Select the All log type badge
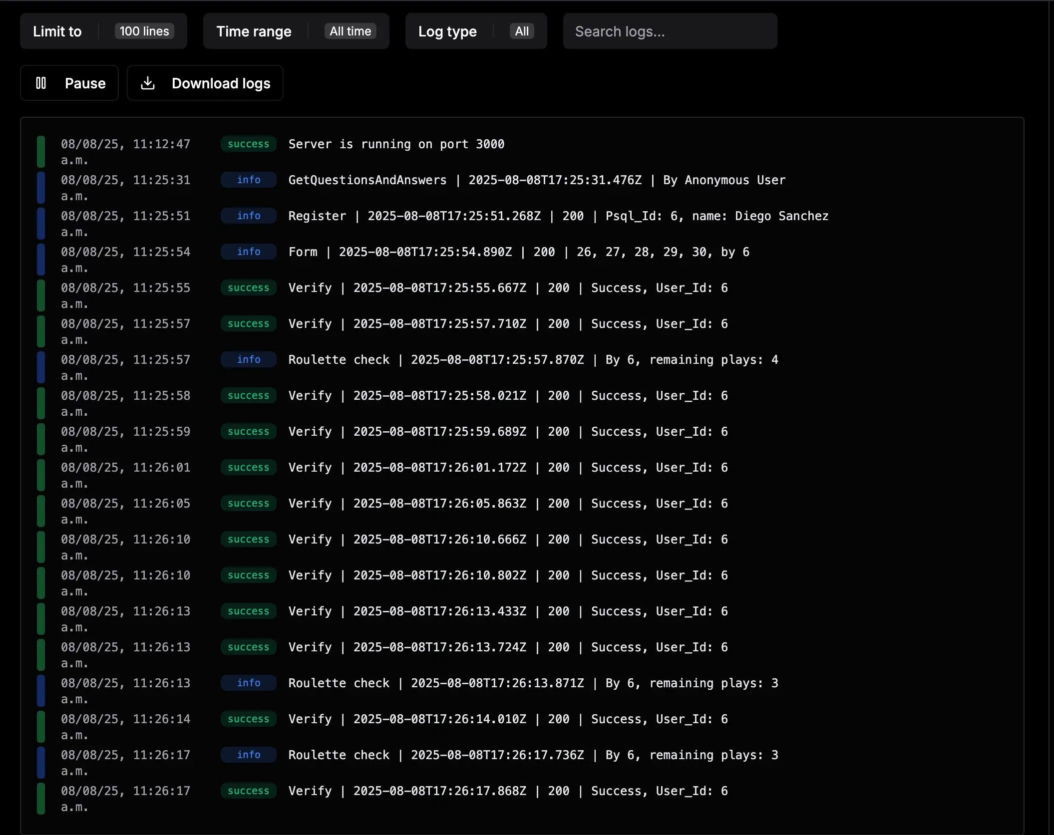This screenshot has height=835, width=1054. 522,31
